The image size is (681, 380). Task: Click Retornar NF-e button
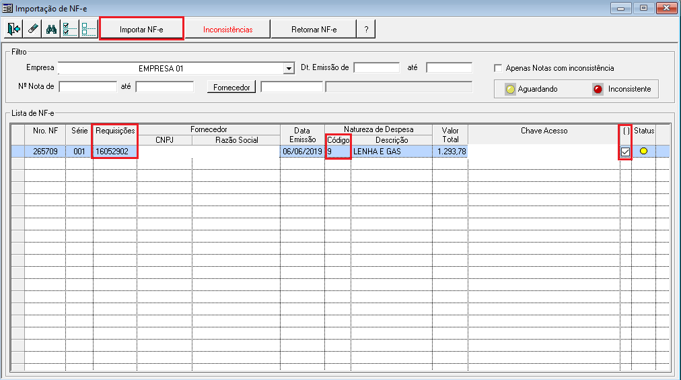pyautogui.click(x=314, y=29)
